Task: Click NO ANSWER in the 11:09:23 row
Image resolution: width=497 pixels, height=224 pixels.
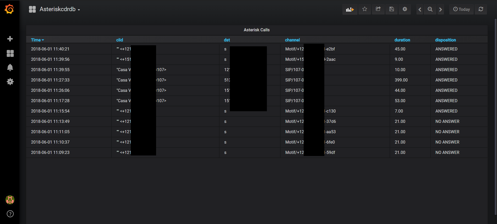Action: click(x=447, y=153)
